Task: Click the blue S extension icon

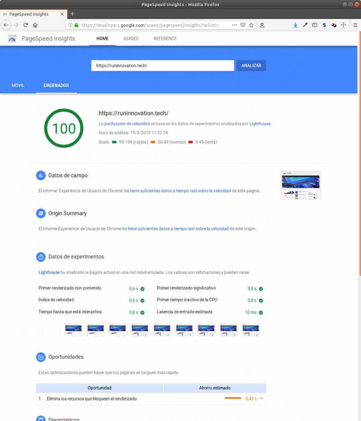Action: pyautogui.click(x=324, y=25)
